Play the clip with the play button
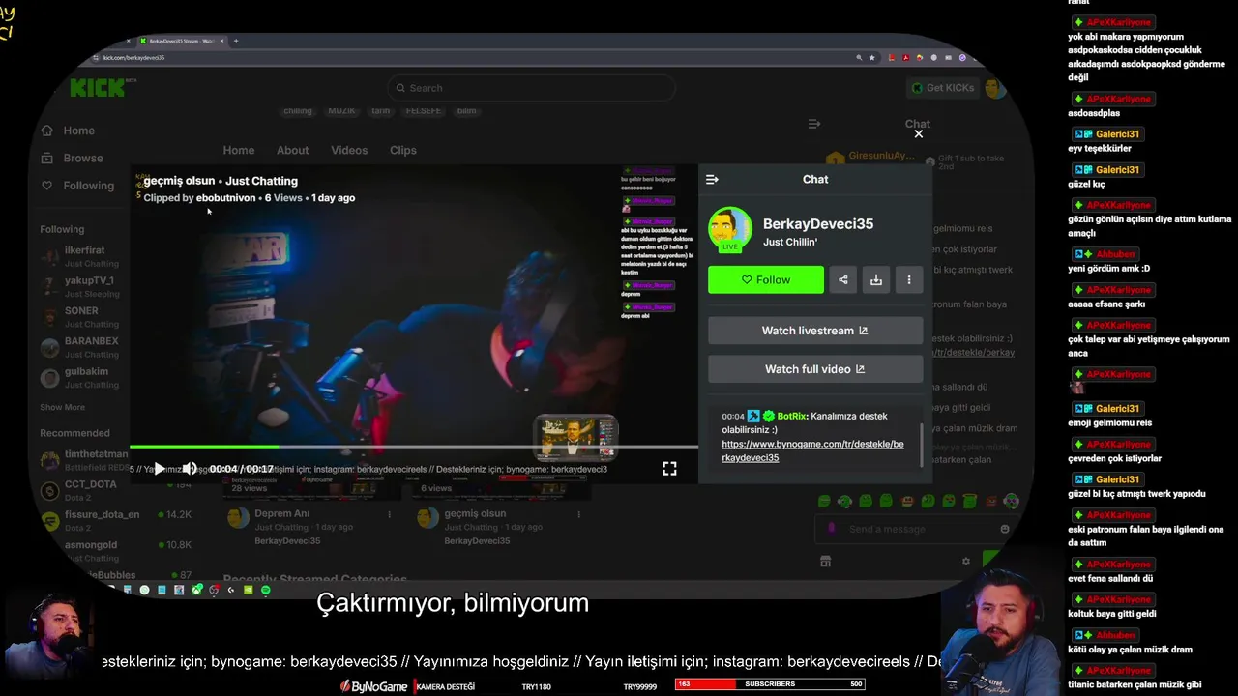The width and height of the screenshot is (1238, 696). [160, 469]
